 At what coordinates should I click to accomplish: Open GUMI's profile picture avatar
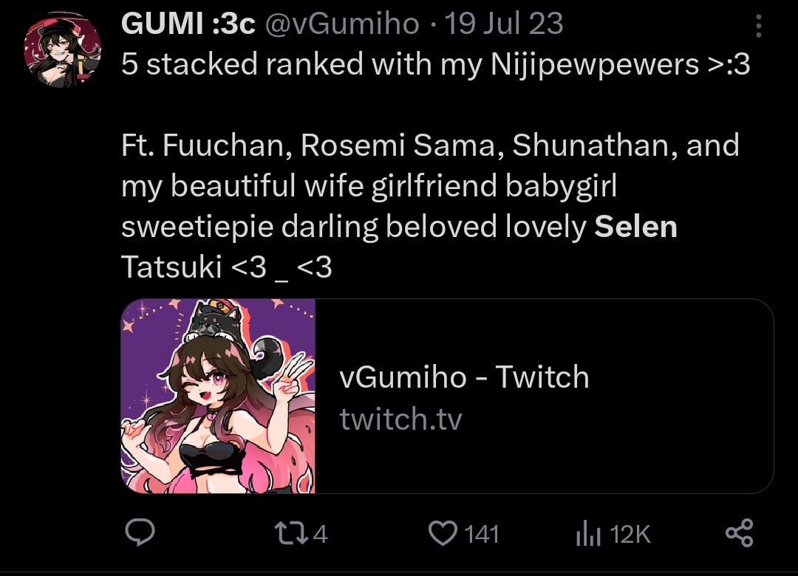click(63, 49)
